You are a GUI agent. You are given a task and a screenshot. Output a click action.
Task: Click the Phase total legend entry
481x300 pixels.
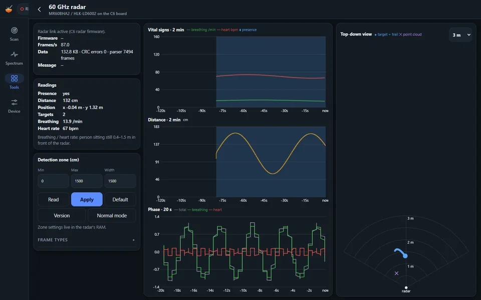tap(180, 209)
